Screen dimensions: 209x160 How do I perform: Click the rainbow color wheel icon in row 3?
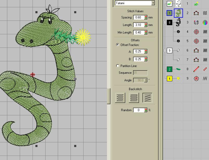205,23
